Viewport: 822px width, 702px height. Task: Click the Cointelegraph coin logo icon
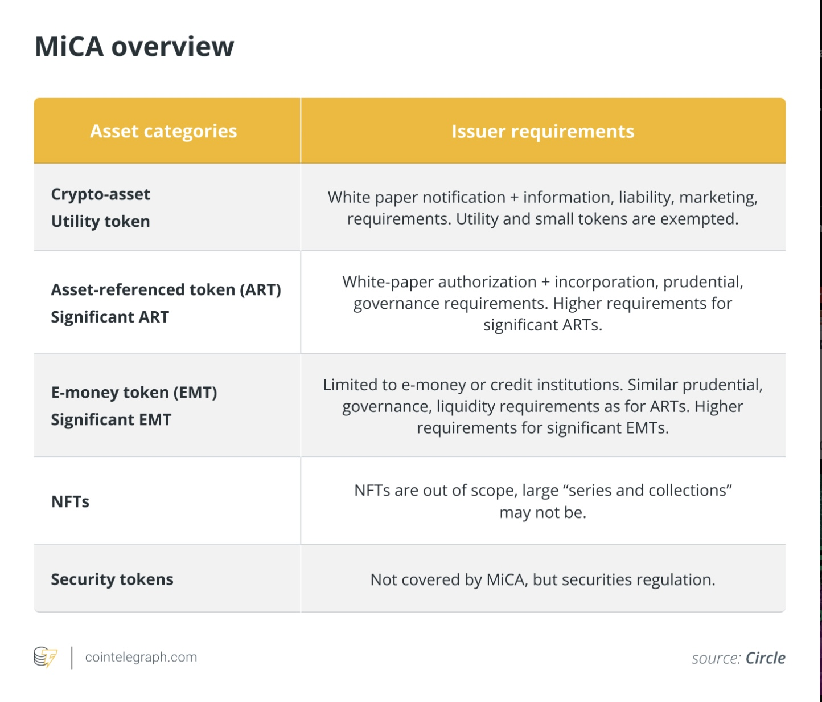tap(45, 657)
